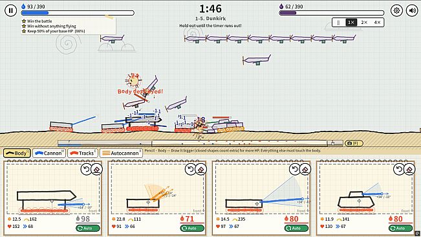
Task: Set game speed to 2×
Action: click(364, 22)
